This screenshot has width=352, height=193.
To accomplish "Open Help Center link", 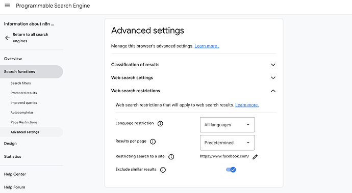I will click(15, 174).
